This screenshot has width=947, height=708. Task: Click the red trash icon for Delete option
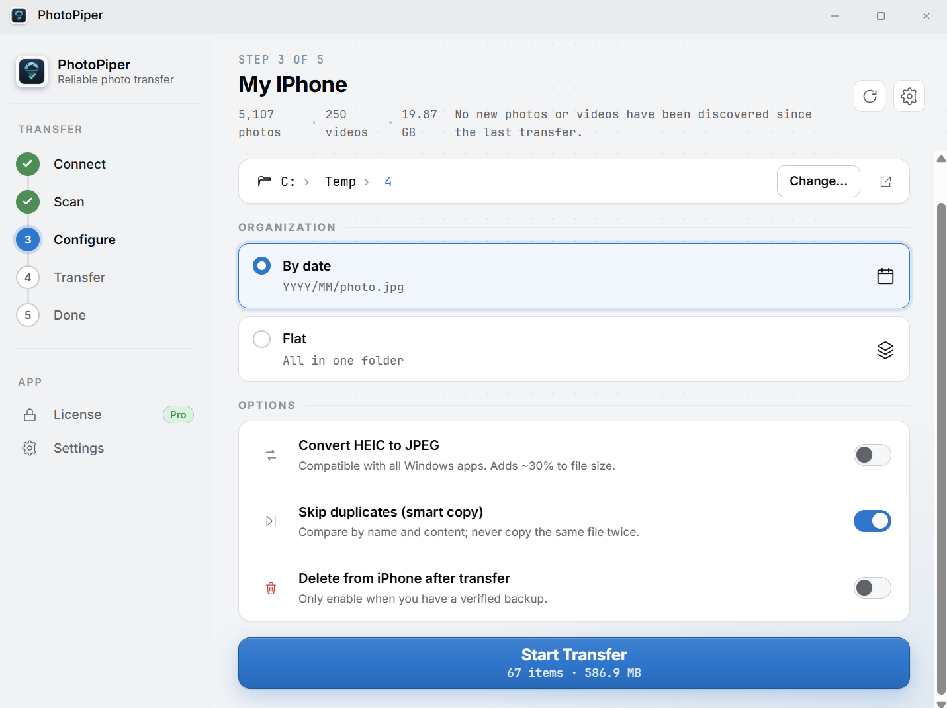(271, 588)
